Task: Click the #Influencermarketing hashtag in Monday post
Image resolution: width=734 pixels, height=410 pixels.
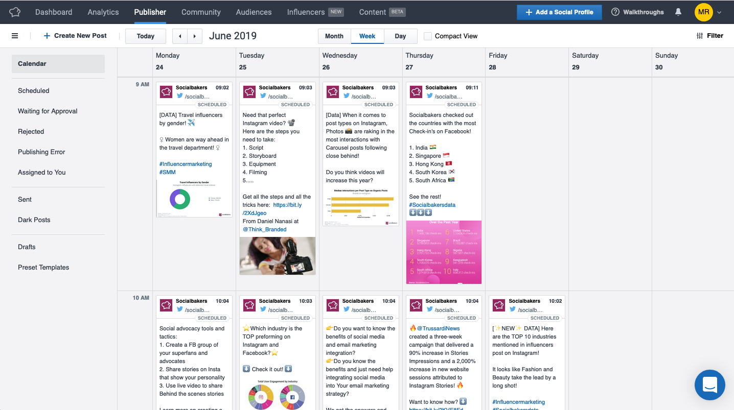Action: coord(186,164)
